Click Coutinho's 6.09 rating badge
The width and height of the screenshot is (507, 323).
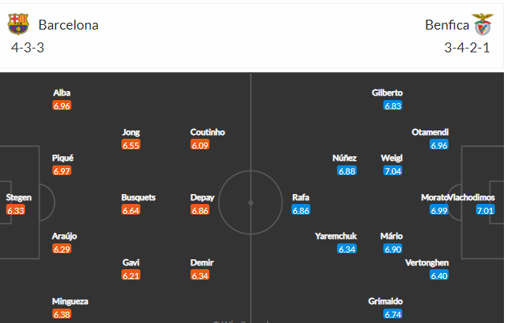pos(200,145)
